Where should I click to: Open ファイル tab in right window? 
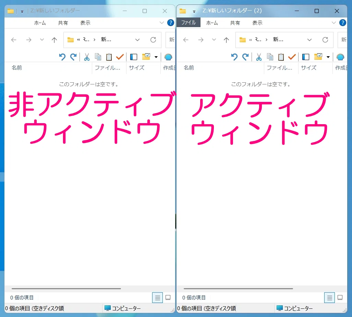(189, 22)
